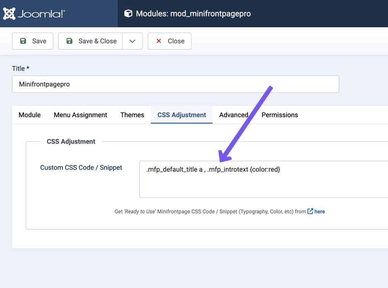388x288 pixels.
Task: Click the Title field label
Action: click(x=21, y=68)
